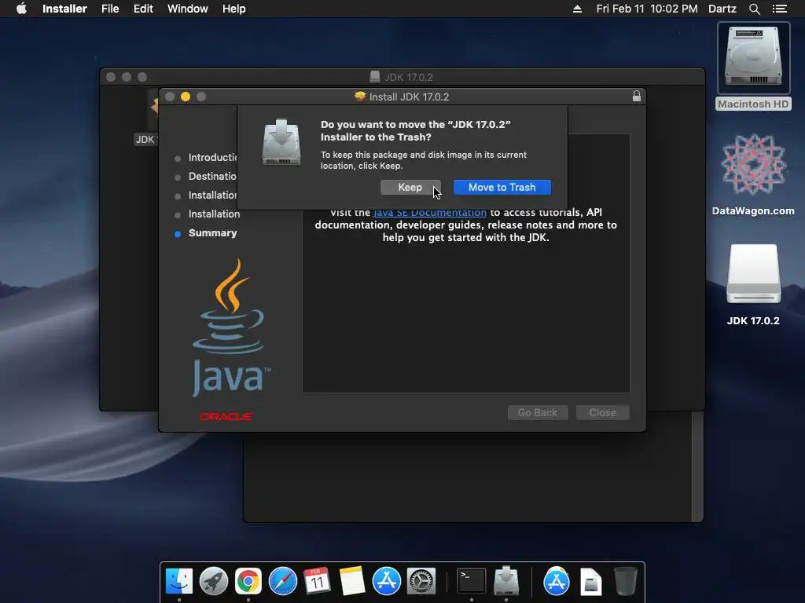
Task: Open Terminal in the Dock
Action: point(472,582)
